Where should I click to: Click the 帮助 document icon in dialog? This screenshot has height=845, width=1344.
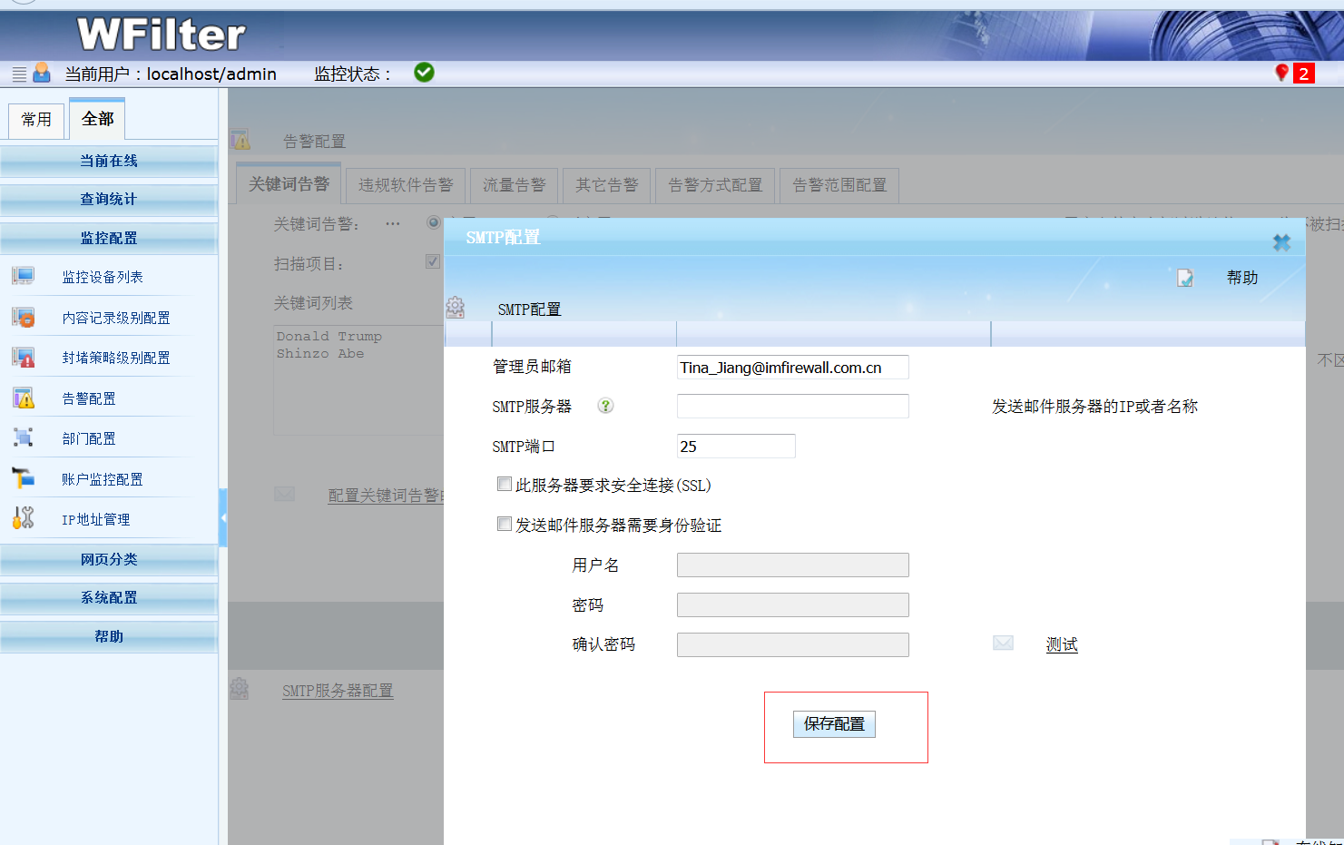pyautogui.click(x=1185, y=278)
